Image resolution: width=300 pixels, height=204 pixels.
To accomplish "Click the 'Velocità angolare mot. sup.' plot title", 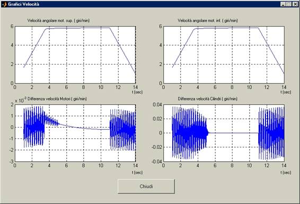I will [58, 21].
